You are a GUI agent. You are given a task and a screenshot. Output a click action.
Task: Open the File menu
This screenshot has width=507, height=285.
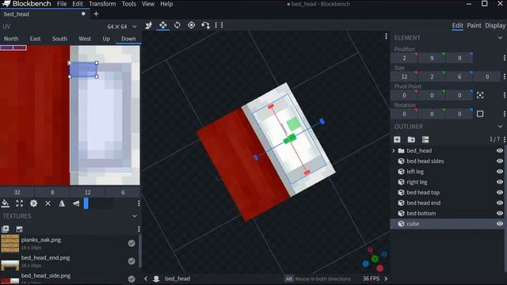click(x=62, y=4)
